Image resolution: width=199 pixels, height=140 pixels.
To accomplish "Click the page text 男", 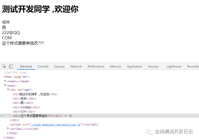I will (x=4, y=27).
